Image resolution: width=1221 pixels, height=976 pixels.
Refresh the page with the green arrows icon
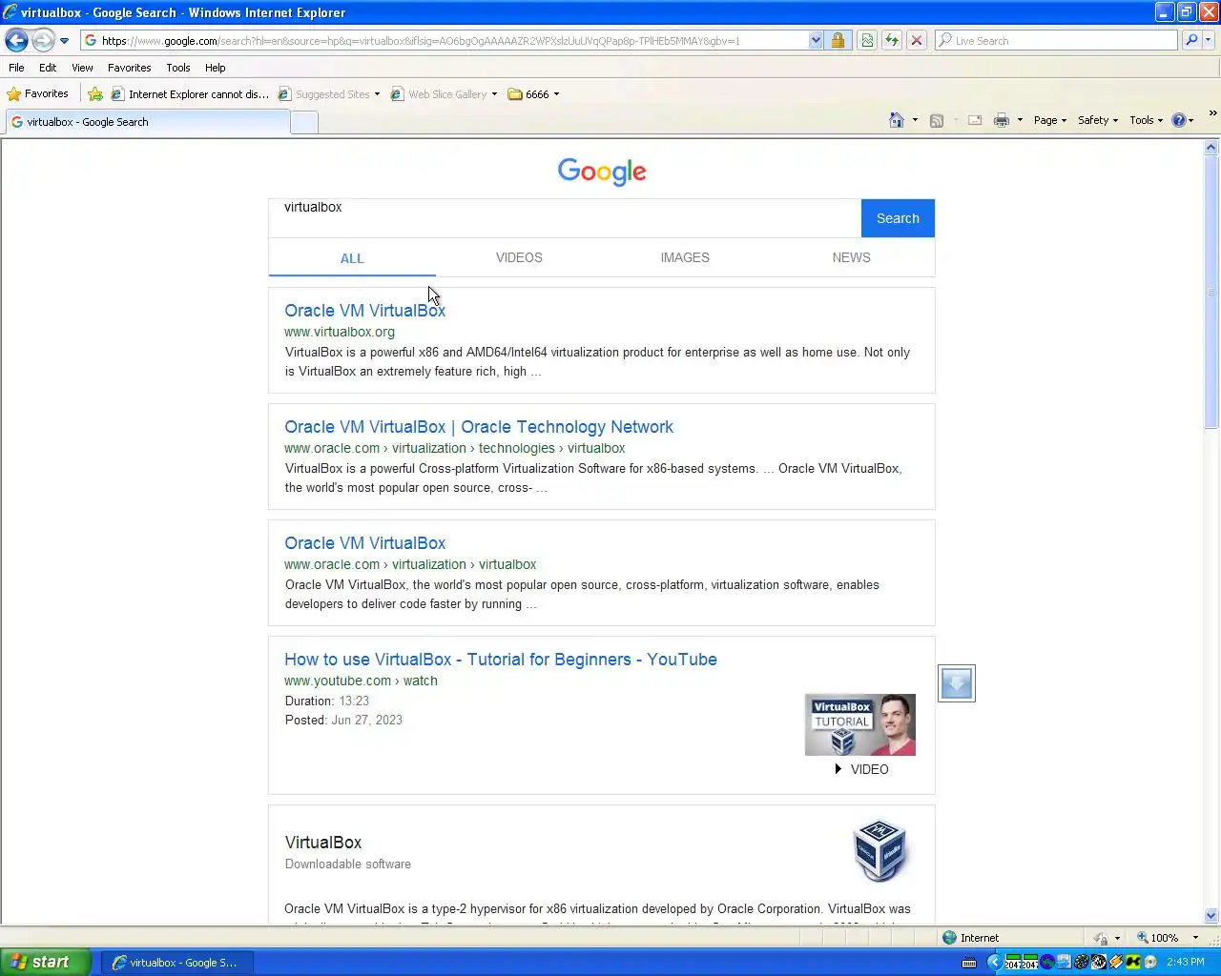(892, 40)
